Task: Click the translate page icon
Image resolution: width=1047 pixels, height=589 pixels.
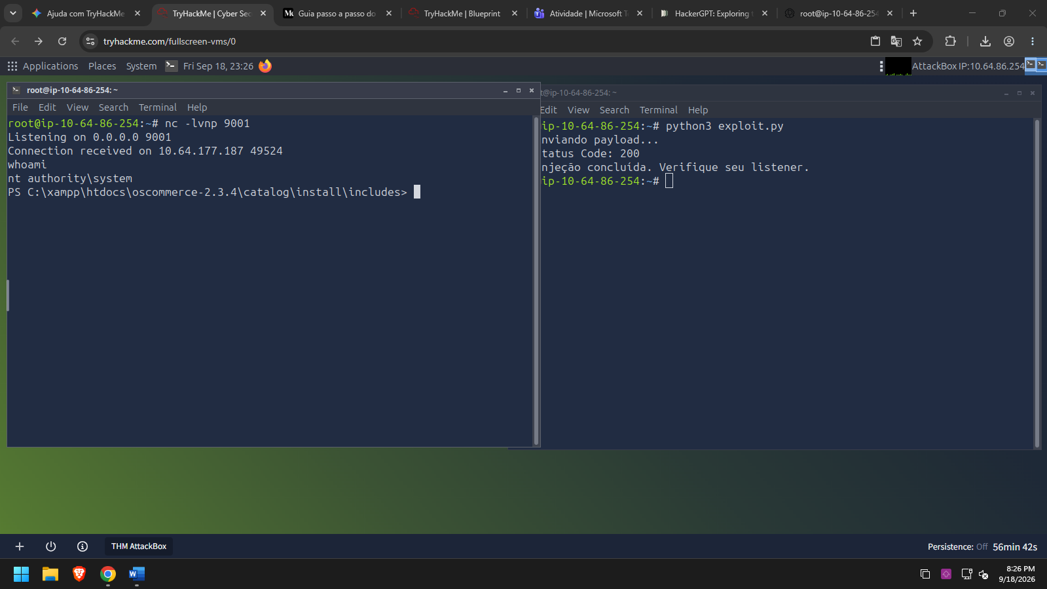Action: click(x=896, y=41)
